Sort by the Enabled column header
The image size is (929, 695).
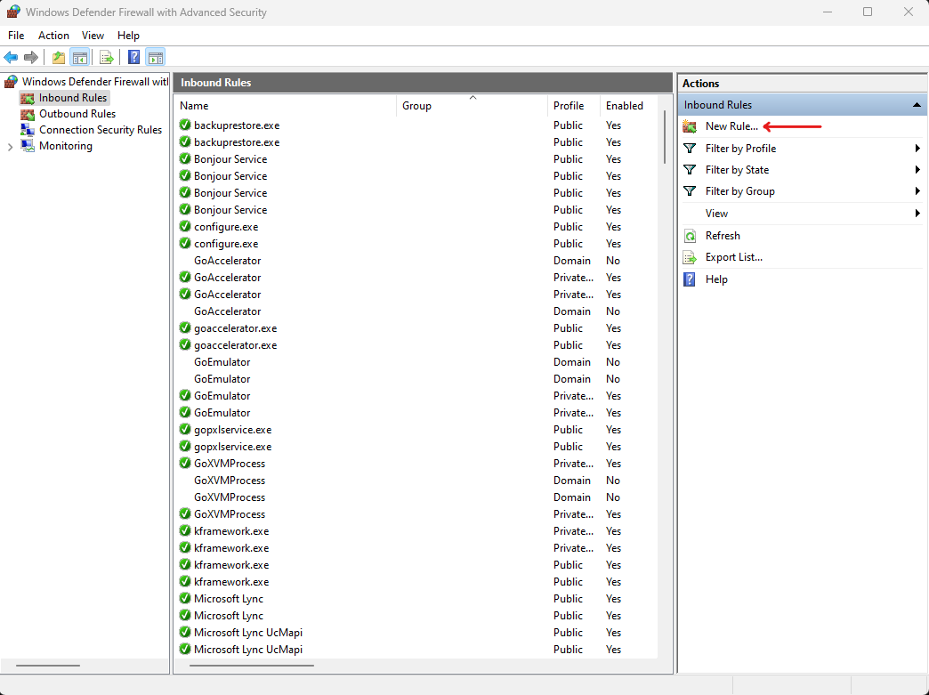click(x=629, y=106)
